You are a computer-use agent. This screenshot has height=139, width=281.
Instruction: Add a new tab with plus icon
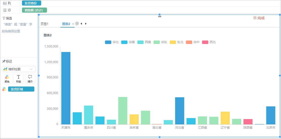77,23
